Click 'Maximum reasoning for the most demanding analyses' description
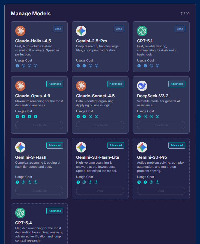 39,103
